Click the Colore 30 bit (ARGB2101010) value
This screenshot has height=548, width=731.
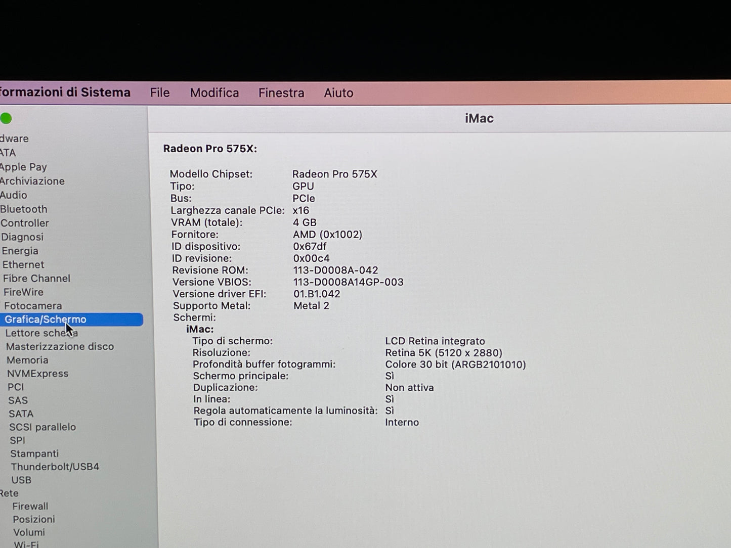coord(455,364)
